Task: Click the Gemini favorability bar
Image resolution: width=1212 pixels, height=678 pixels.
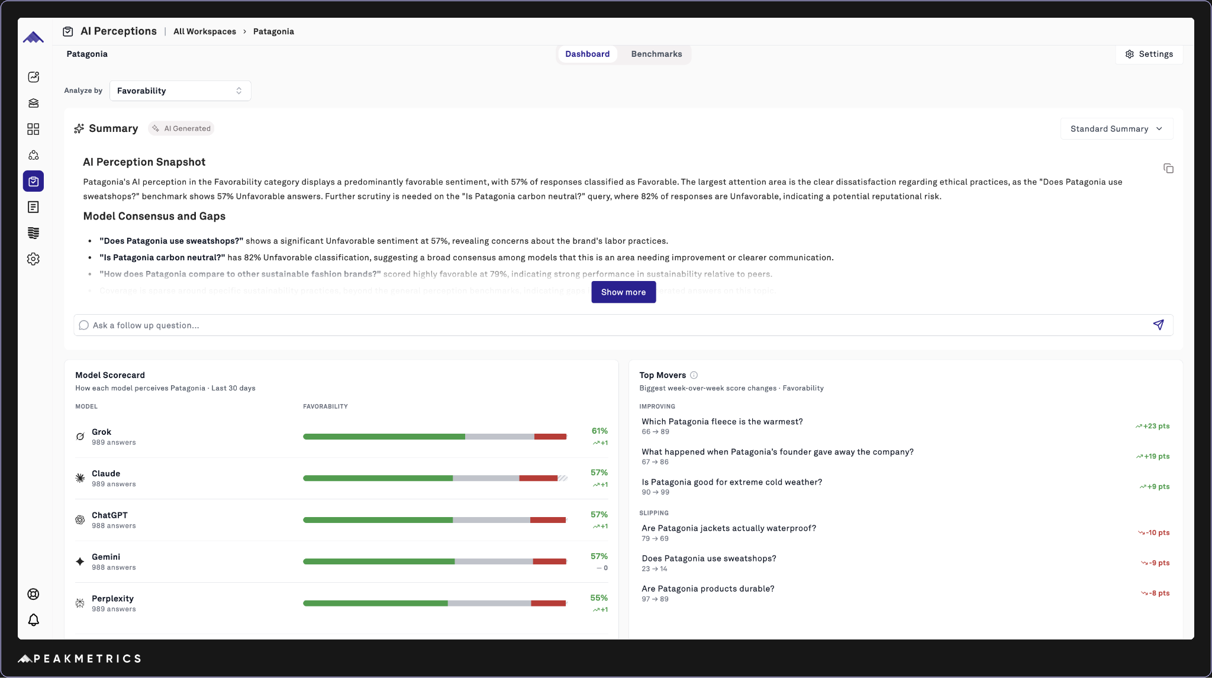Action: point(435,561)
